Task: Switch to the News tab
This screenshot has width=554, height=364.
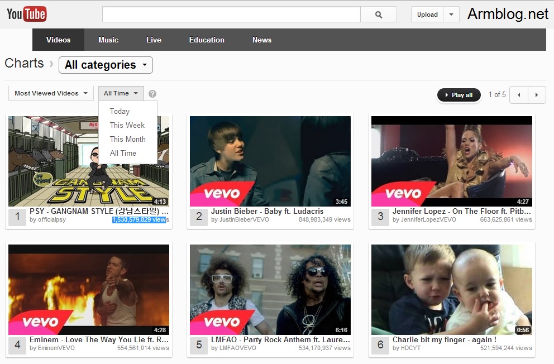Action: (262, 40)
